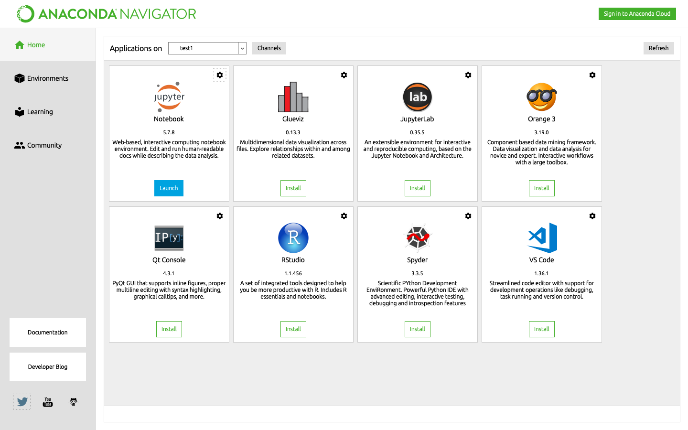Click the Spyder web logo
Screen dimensions: 688x430
tap(418, 238)
